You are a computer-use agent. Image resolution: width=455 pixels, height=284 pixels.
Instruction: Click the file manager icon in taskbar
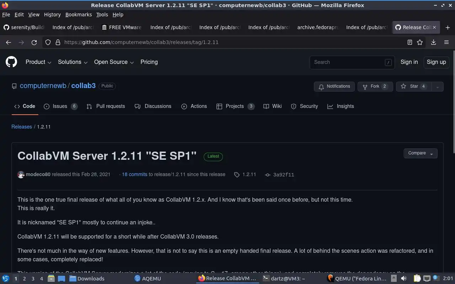tap(51, 279)
